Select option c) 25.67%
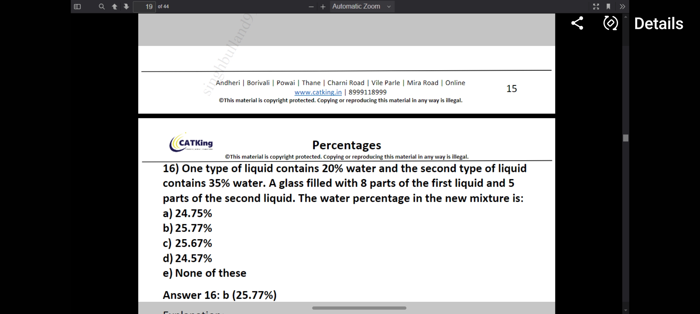700x314 pixels. [187, 243]
